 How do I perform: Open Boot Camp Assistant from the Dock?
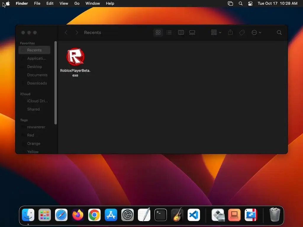point(218,215)
